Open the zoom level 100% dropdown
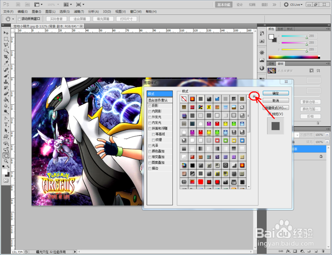 pos(58,4)
